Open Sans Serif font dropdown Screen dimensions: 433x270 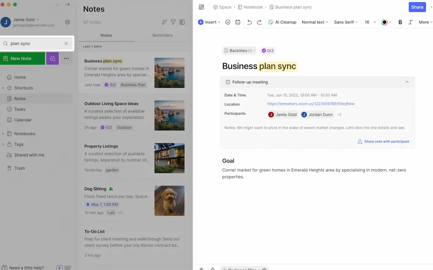pyautogui.click(x=346, y=22)
